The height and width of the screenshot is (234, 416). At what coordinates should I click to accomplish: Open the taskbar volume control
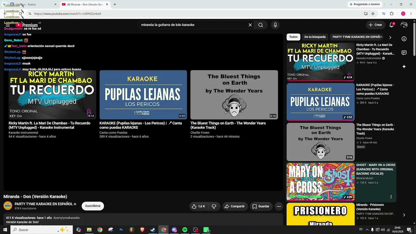[383, 230]
